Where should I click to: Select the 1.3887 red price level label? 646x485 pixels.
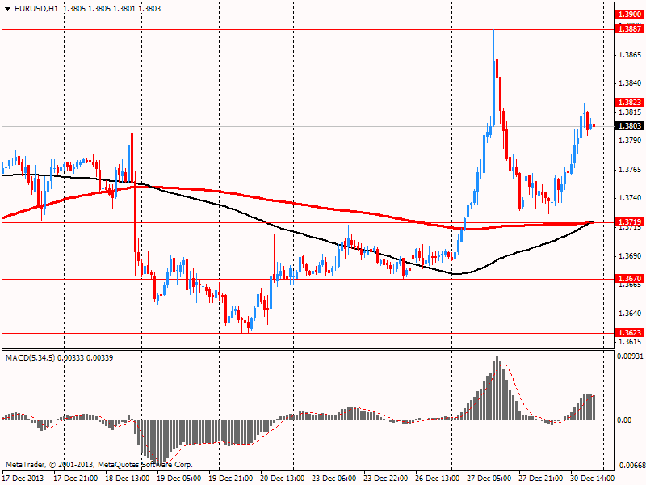629,28
